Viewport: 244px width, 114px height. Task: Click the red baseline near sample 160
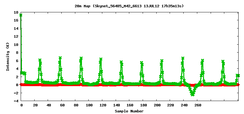pyautogui.click(x=130, y=85)
